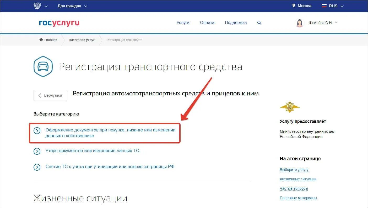Go to Госуслуги home via logo
Screen dimensions: 368x208
[x=59, y=23]
